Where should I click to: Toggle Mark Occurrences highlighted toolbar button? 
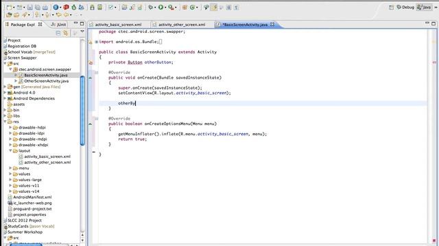pos(214,8)
